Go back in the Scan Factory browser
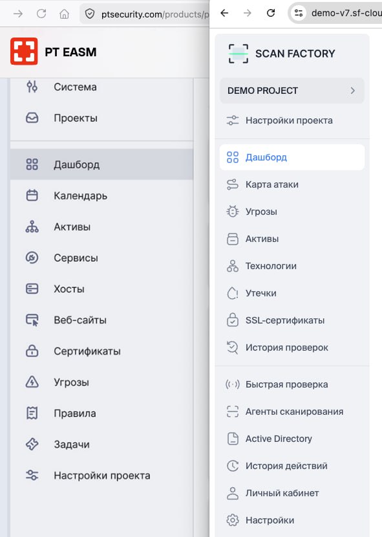Screen dimensions: 382x537 pyautogui.click(x=224, y=13)
